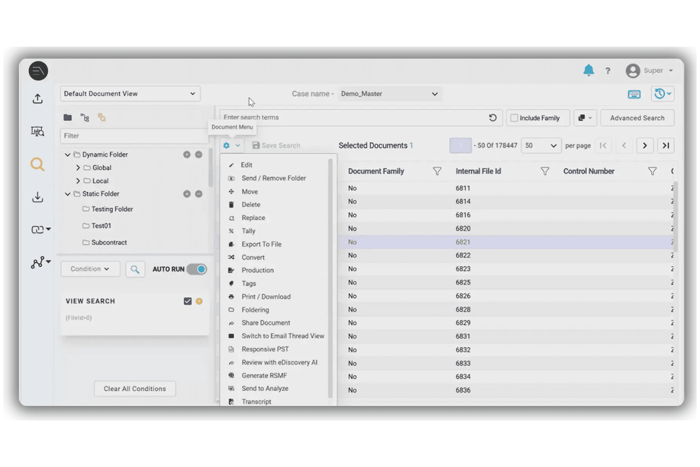The height and width of the screenshot is (467, 700).
Task: Click the Save Search button
Action: coord(276,146)
